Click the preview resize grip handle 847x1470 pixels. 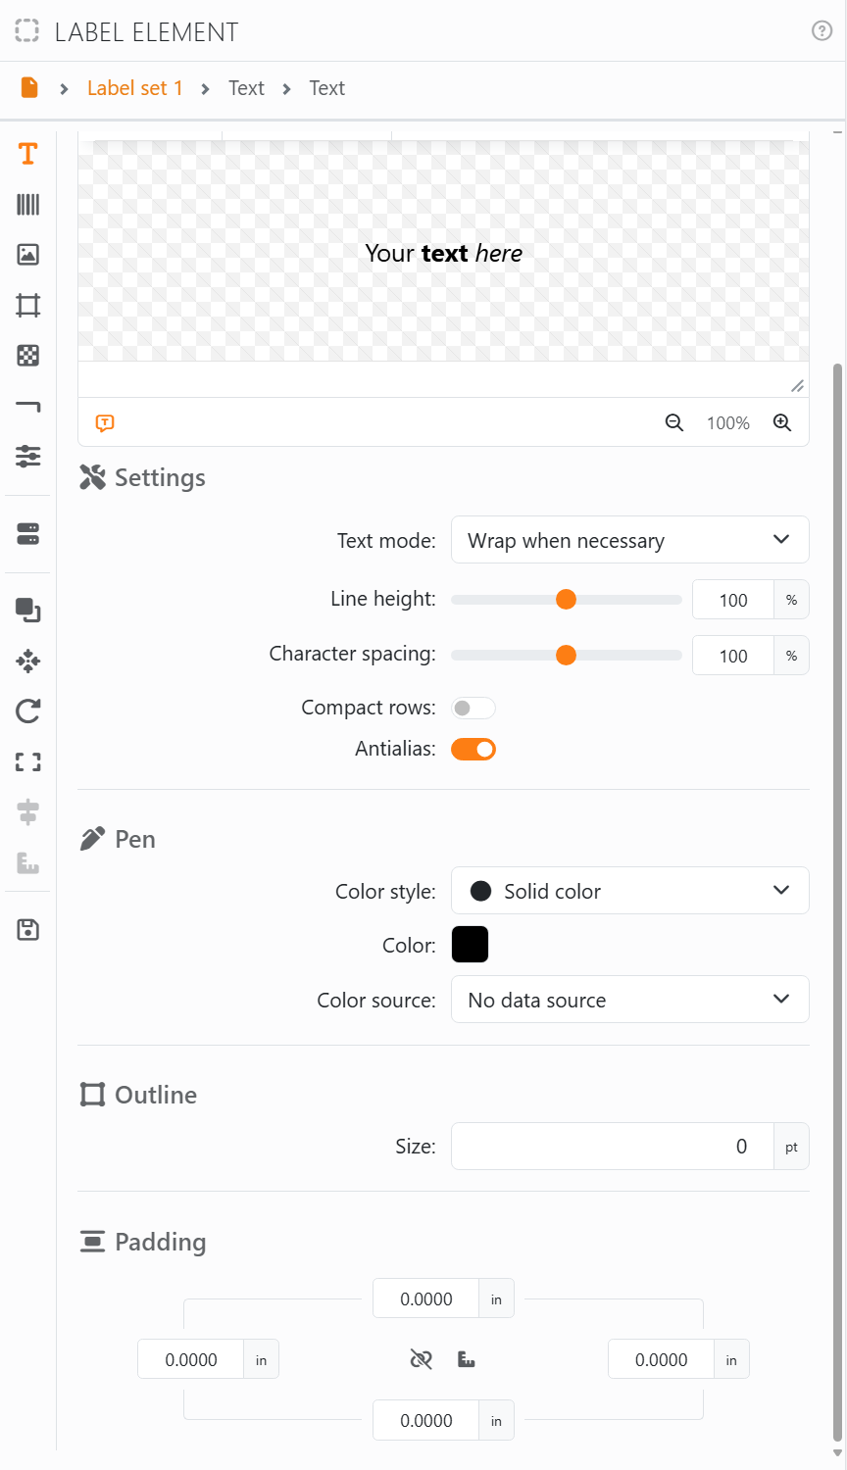coord(798,386)
